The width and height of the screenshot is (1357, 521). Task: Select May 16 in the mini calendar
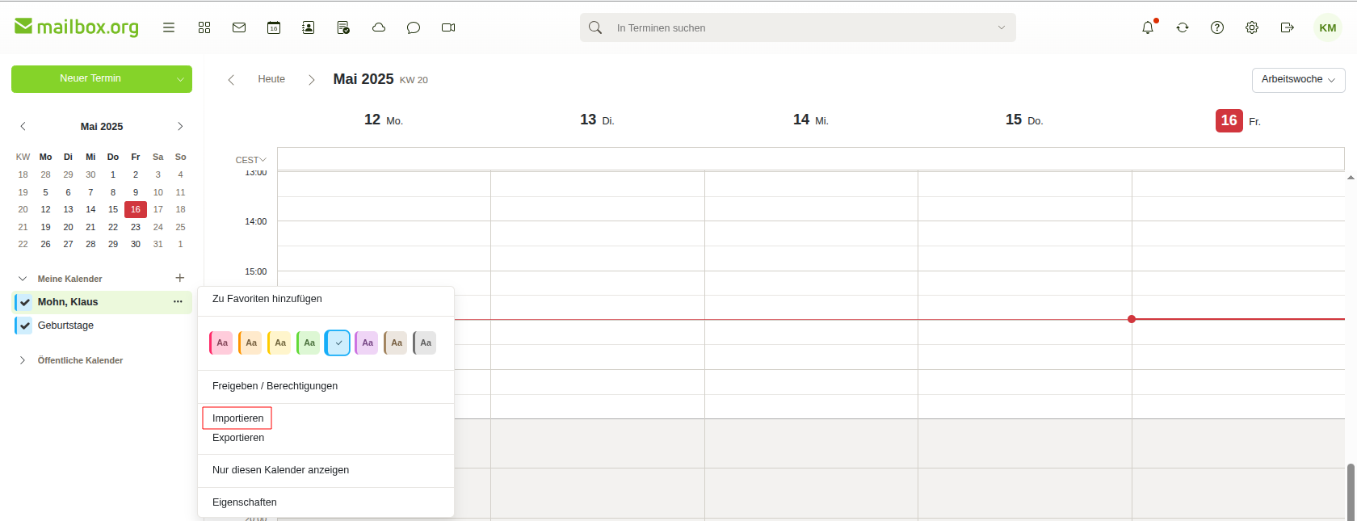point(136,209)
